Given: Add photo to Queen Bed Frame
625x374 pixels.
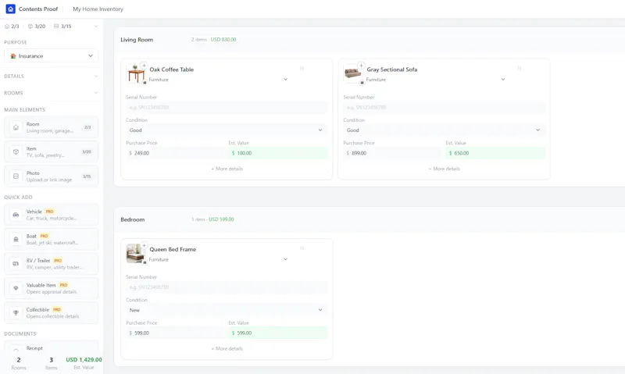Looking at the screenshot, I should (144, 245).
